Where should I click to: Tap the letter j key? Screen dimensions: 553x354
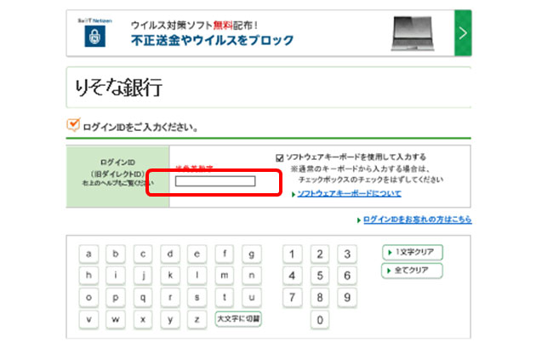click(143, 276)
